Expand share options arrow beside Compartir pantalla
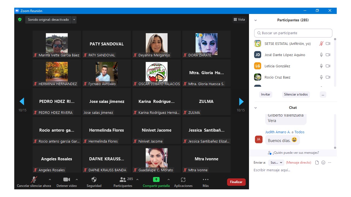The height and width of the screenshot is (197, 351). (168, 179)
